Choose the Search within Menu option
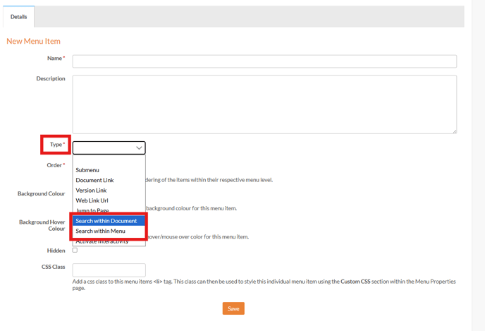This screenshot has width=485, height=331. click(x=100, y=231)
